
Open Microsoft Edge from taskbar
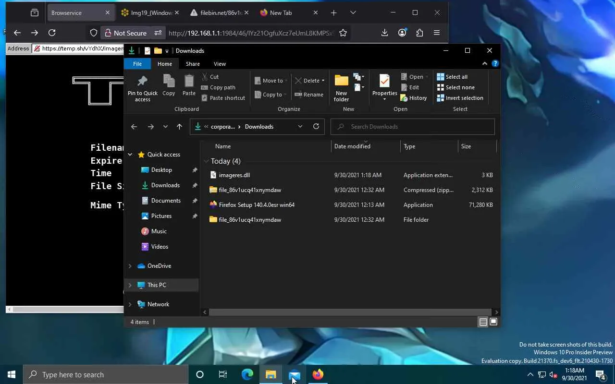pos(247,374)
